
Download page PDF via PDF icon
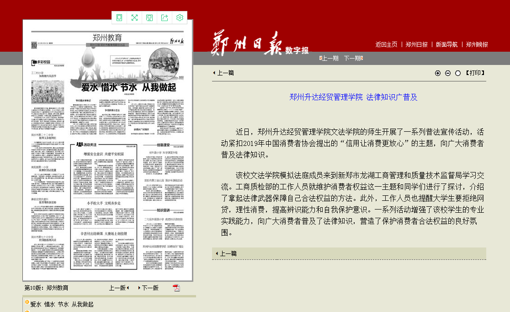pyautogui.click(x=176, y=288)
